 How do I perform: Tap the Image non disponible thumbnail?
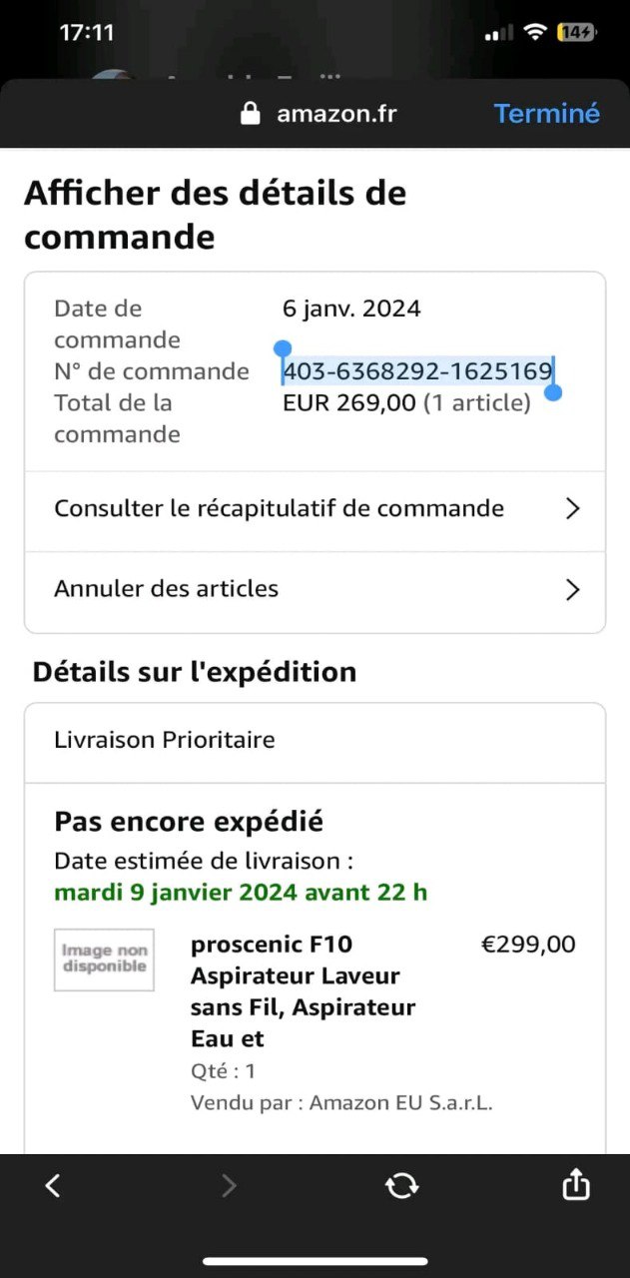click(104, 959)
